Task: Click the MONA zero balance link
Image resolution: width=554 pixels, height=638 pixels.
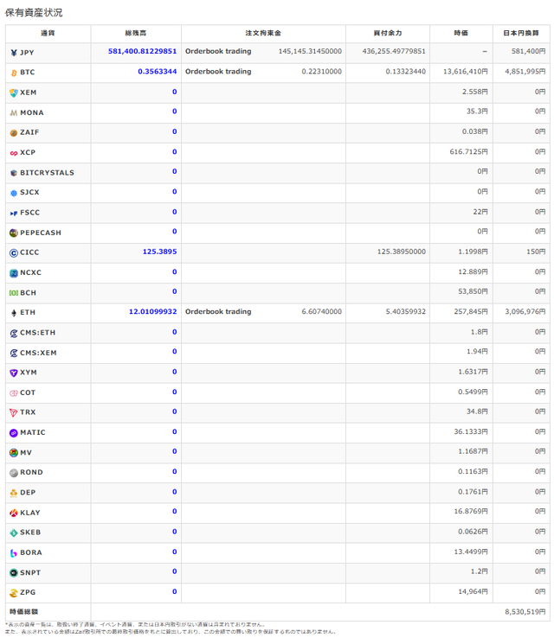Action: point(174,112)
